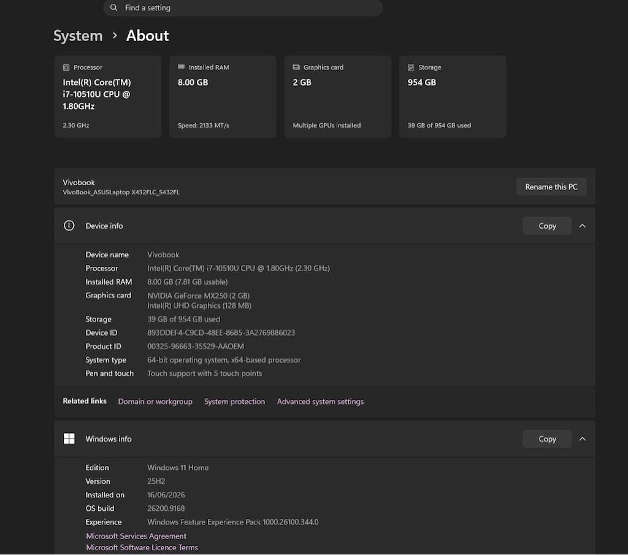628x555 pixels.
Task: Focus the Find a setting search box
Action: [x=243, y=8]
